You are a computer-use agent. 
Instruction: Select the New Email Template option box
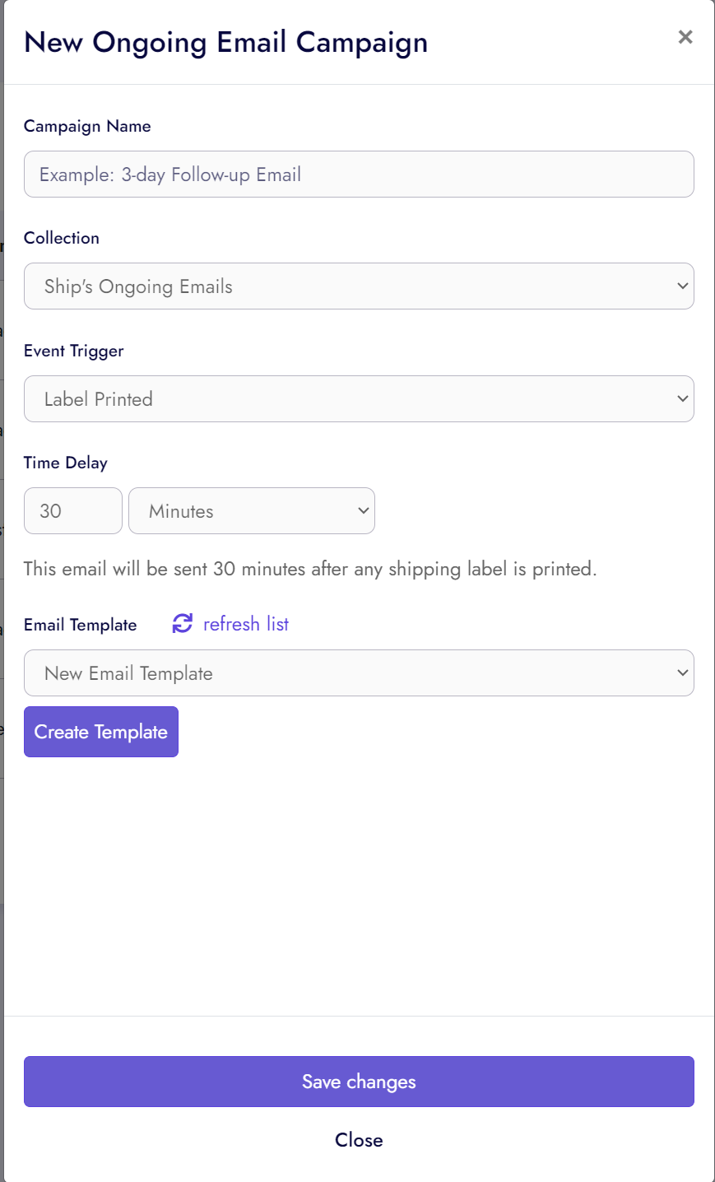coord(359,672)
